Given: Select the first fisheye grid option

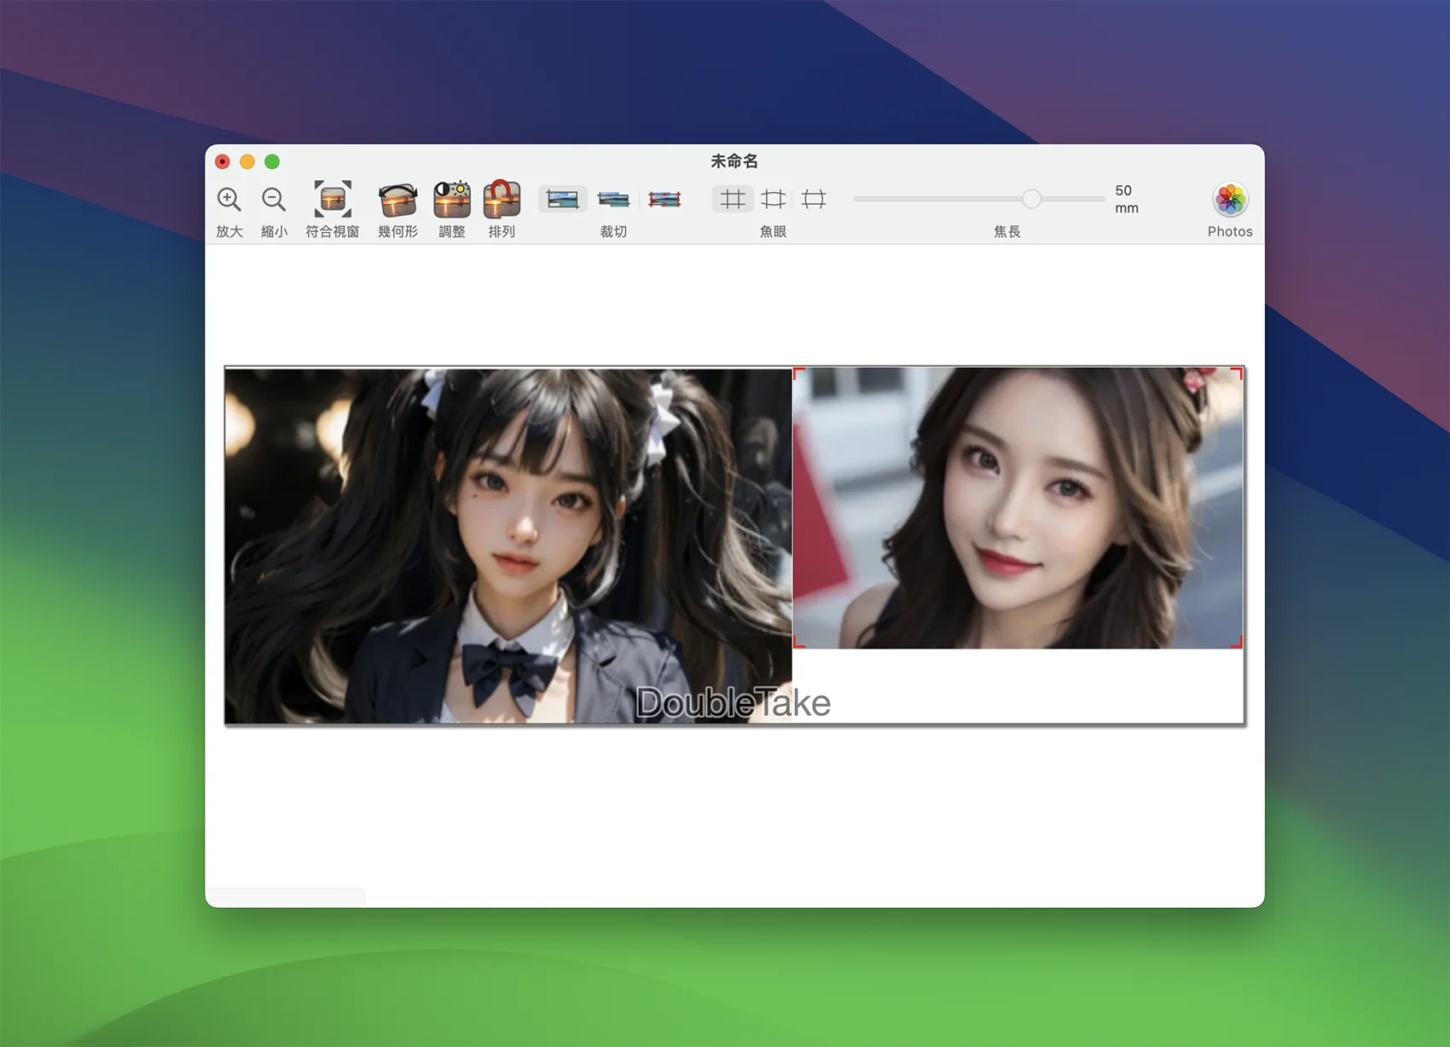Looking at the screenshot, I should coord(733,200).
